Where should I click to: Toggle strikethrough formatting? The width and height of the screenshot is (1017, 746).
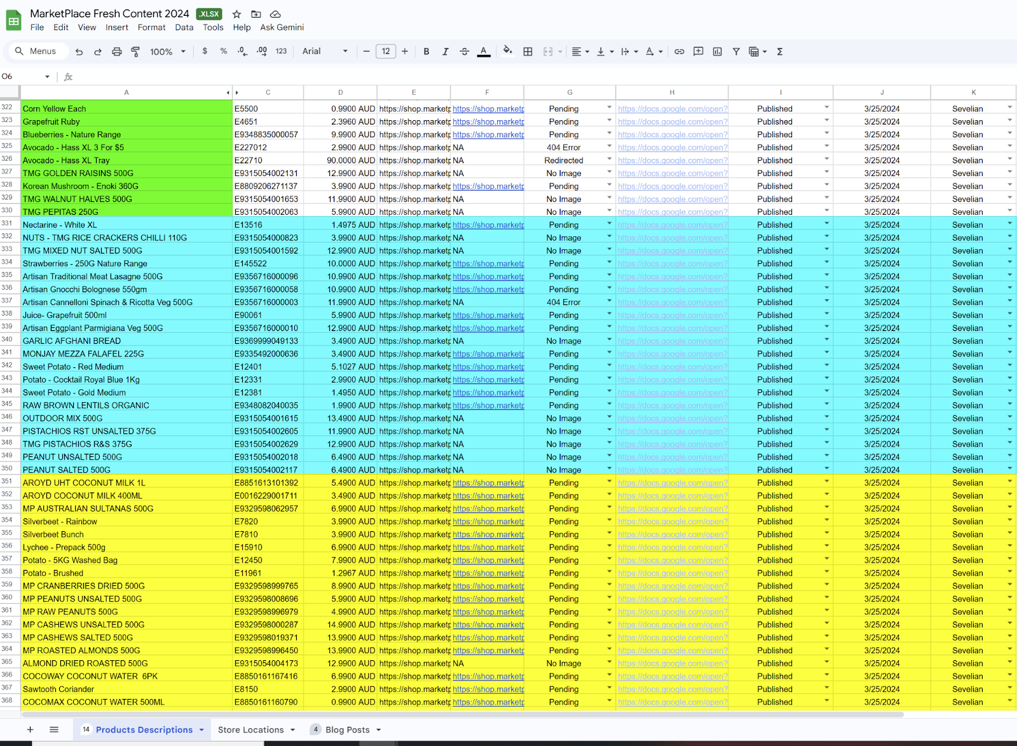point(465,51)
